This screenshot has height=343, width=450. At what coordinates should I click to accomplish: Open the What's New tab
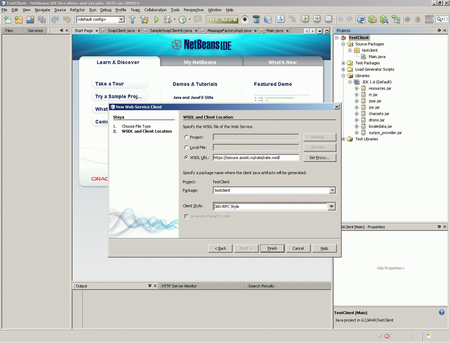point(283,62)
